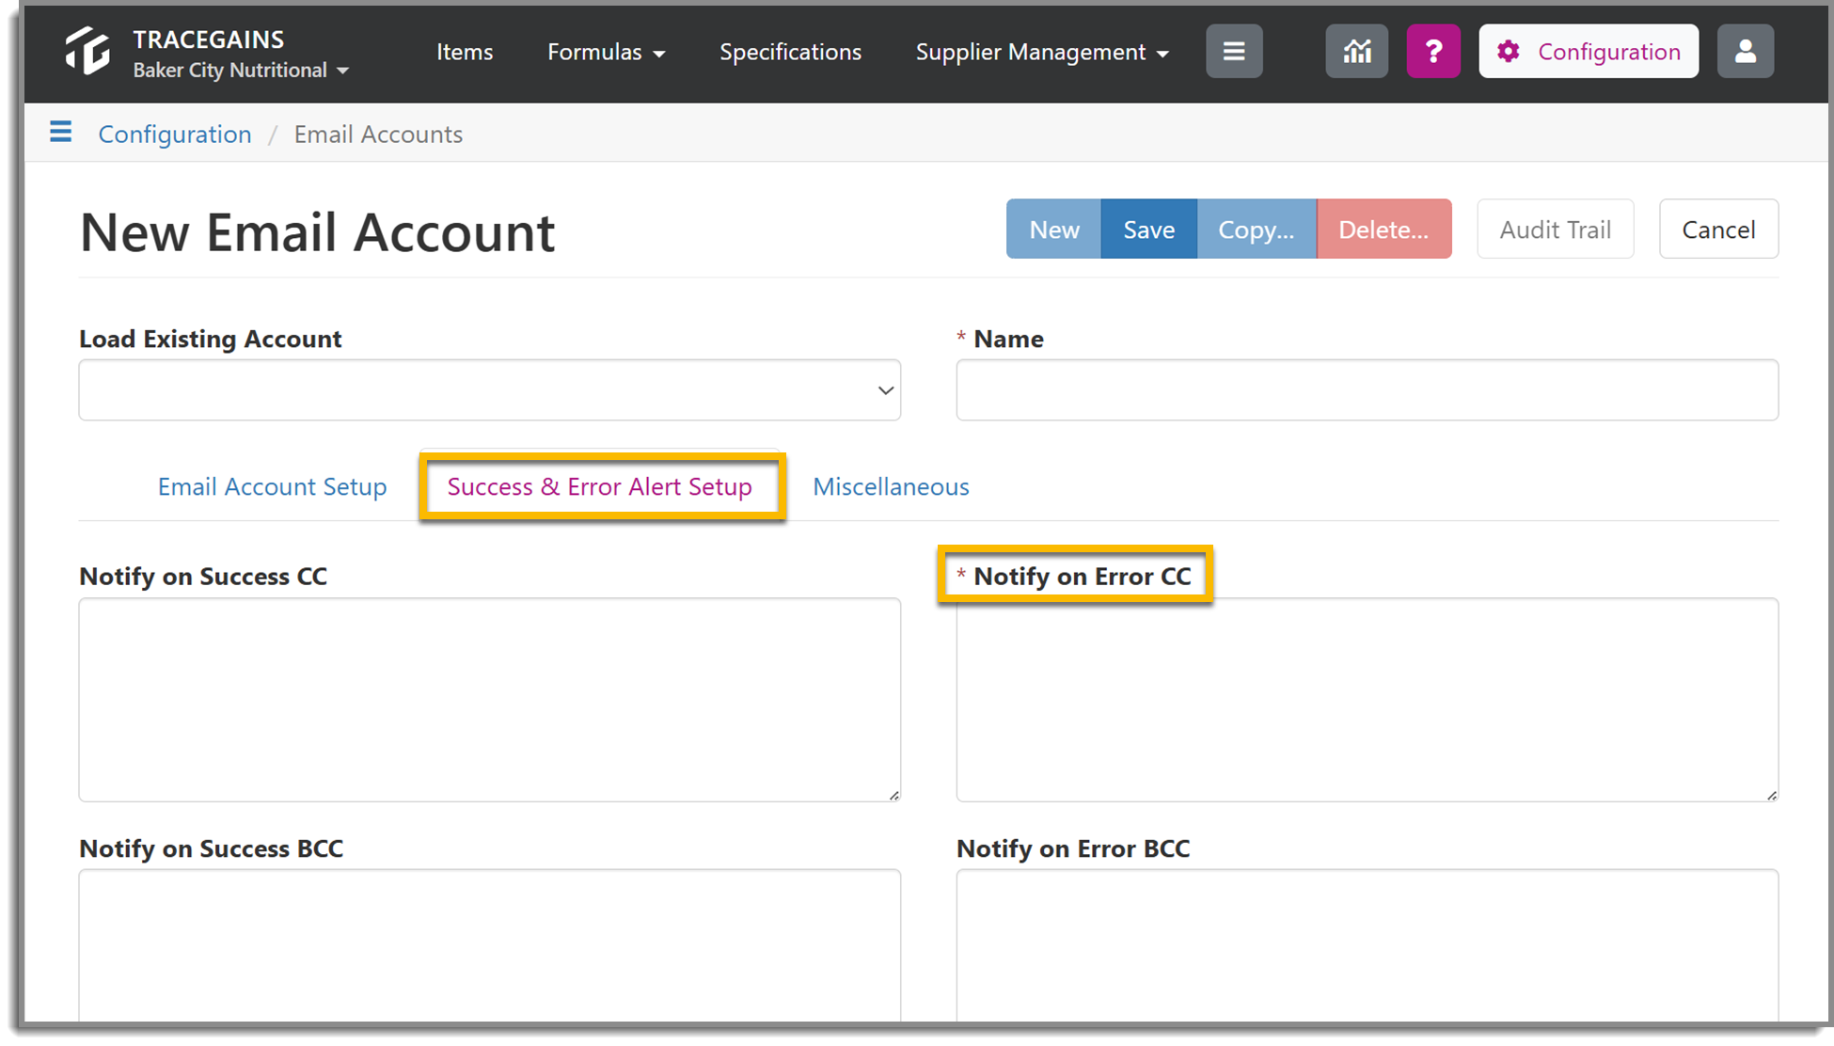The height and width of the screenshot is (1046, 1834).
Task: Click the Configuration button with the gear icon
Action: (1589, 51)
